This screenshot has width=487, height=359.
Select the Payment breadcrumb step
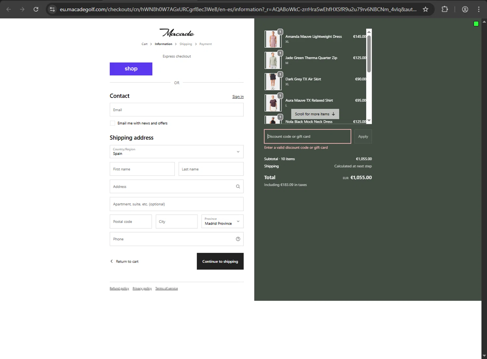click(206, 44)
